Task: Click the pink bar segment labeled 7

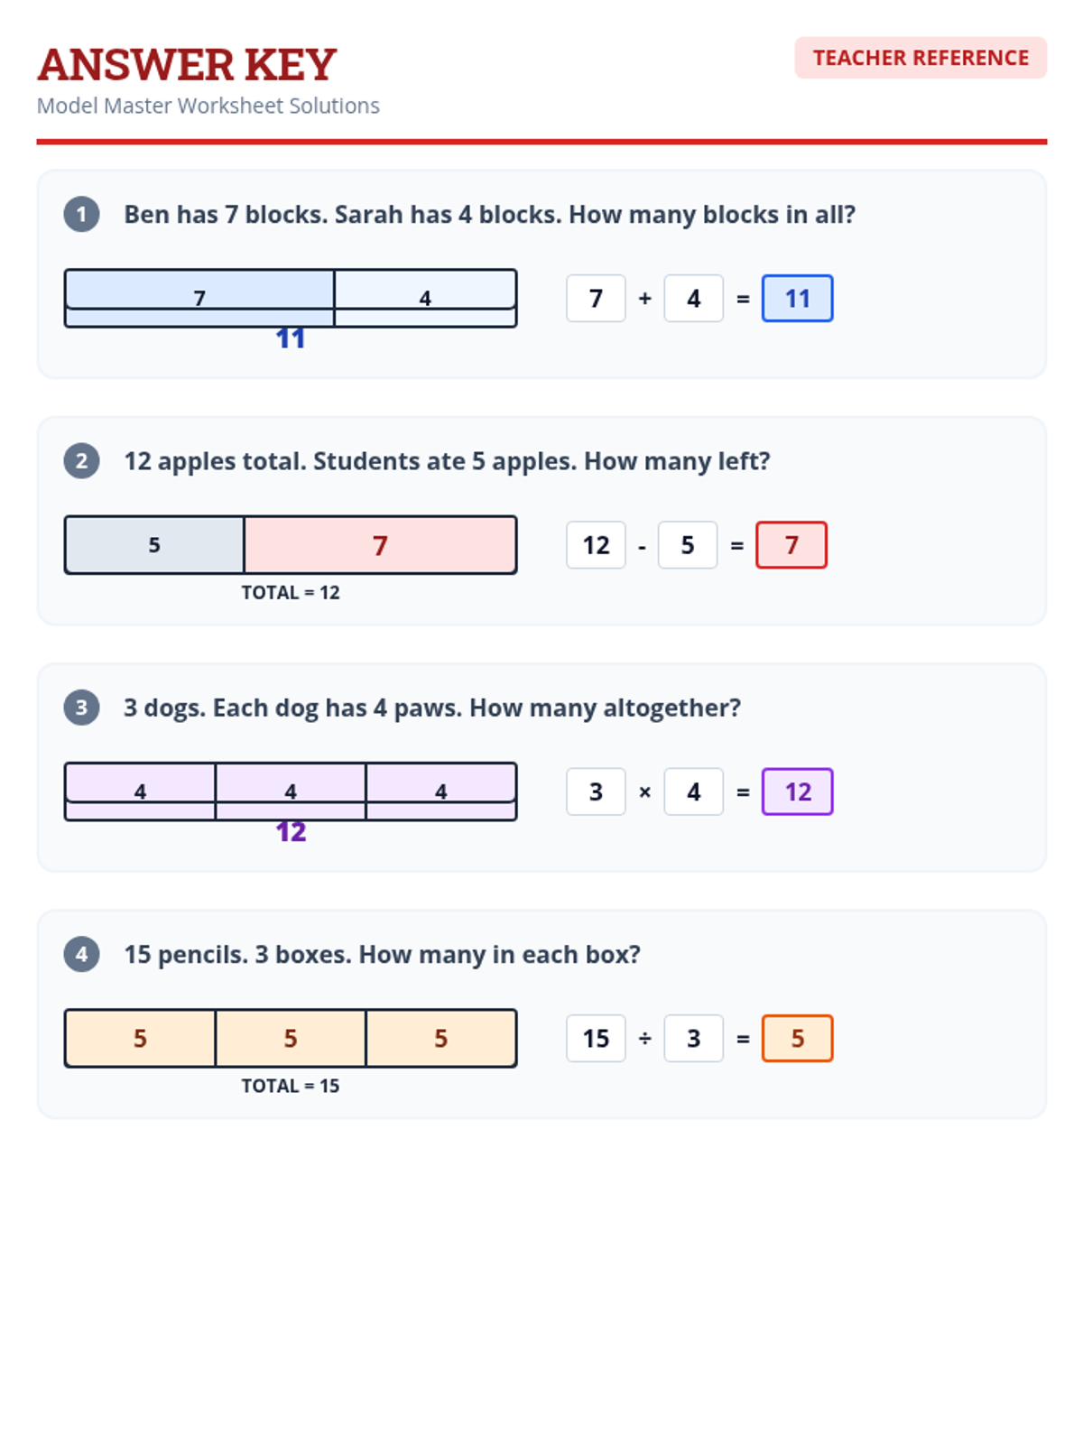Action: tap(380, 545)
